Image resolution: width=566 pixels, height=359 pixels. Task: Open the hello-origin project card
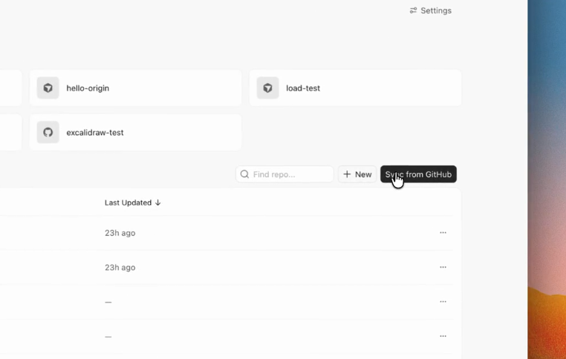click(x=136, y=88)
